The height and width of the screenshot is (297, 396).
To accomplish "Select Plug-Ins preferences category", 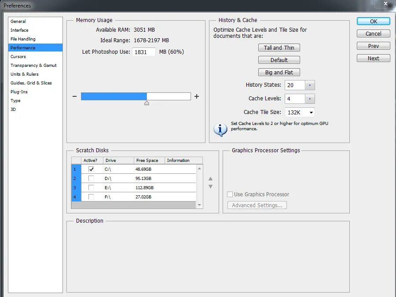I will [35, 92].
